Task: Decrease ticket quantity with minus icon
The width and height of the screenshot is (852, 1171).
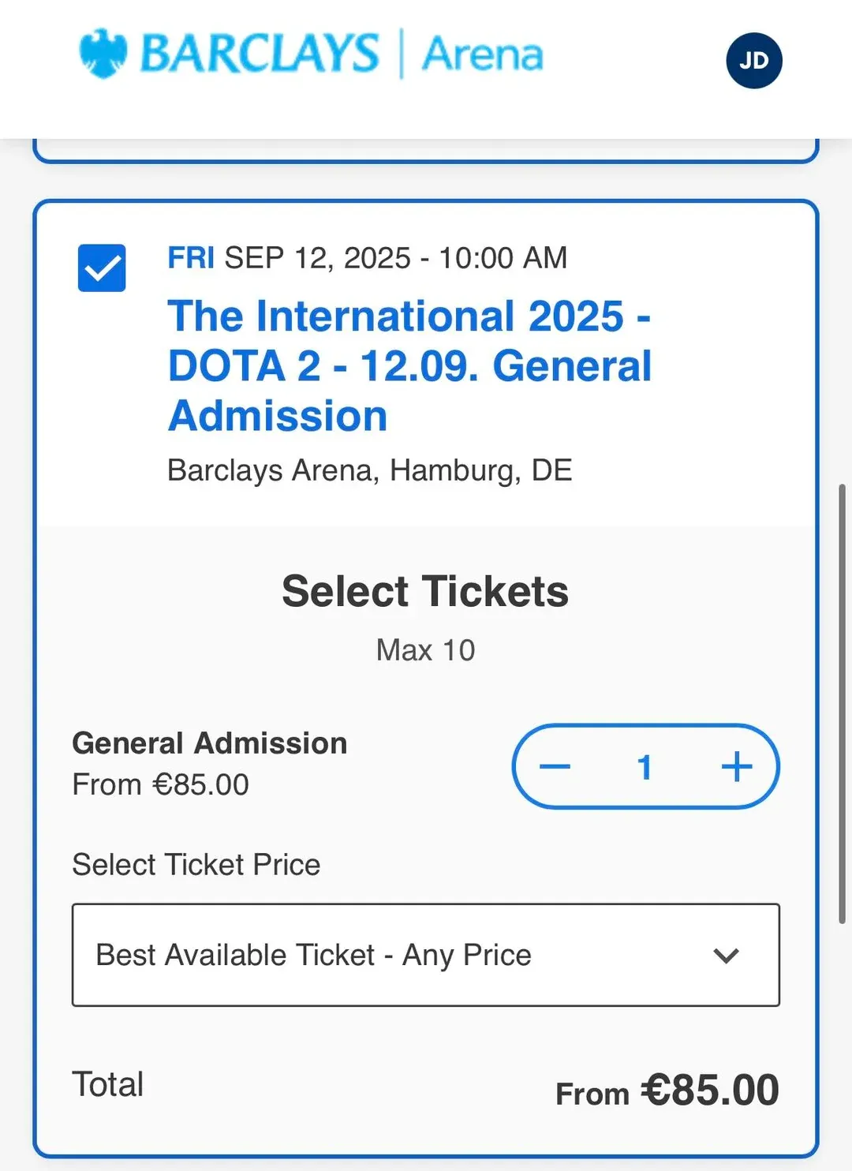Action: click(555, 766)
